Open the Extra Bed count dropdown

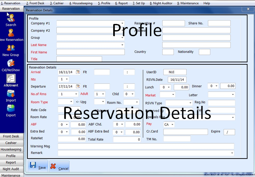pos(67,132)
